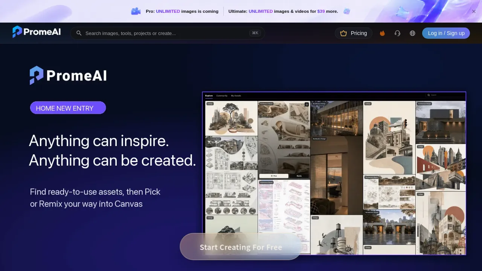
Task: Open the interior room with sunset window thumbnail
Action: [337, 175]
